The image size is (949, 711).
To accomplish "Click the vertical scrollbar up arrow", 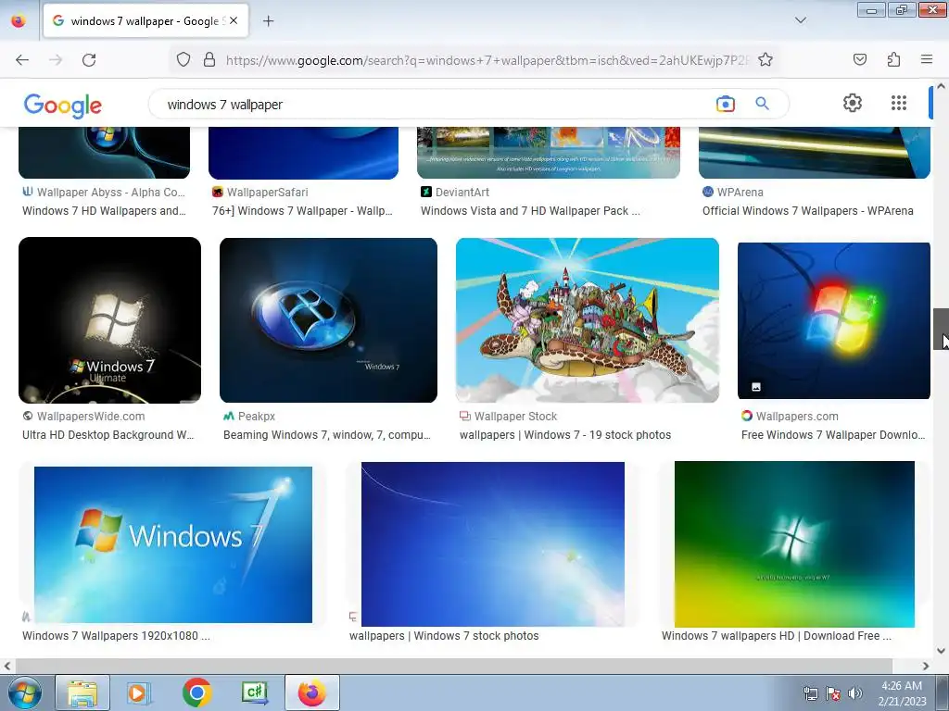I will [x=942, y=86].
